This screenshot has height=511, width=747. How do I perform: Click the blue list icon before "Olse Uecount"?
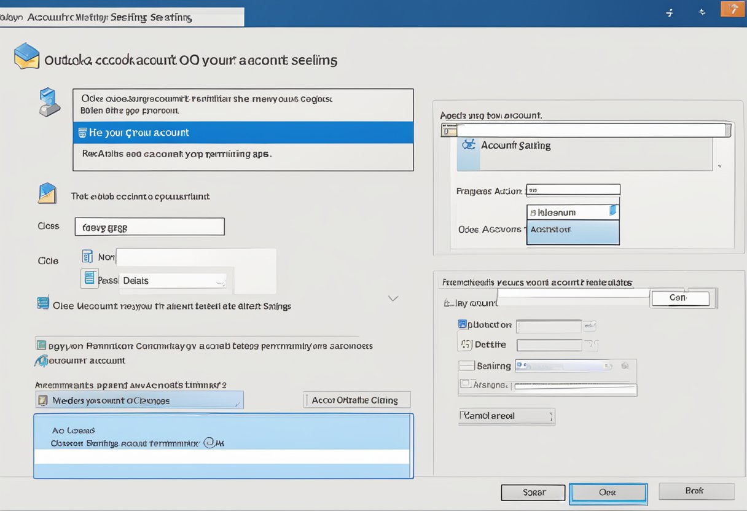click(x=43, y=303)
